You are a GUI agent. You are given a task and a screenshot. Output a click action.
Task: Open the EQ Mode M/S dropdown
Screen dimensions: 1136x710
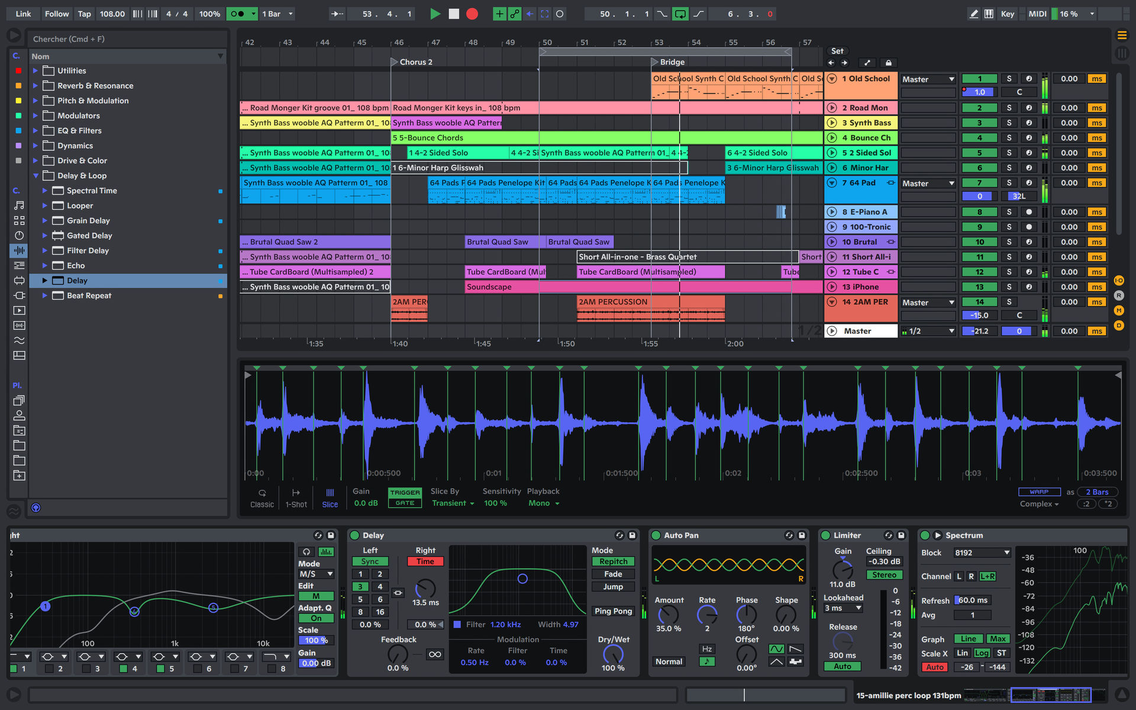[x=316, y=574]
